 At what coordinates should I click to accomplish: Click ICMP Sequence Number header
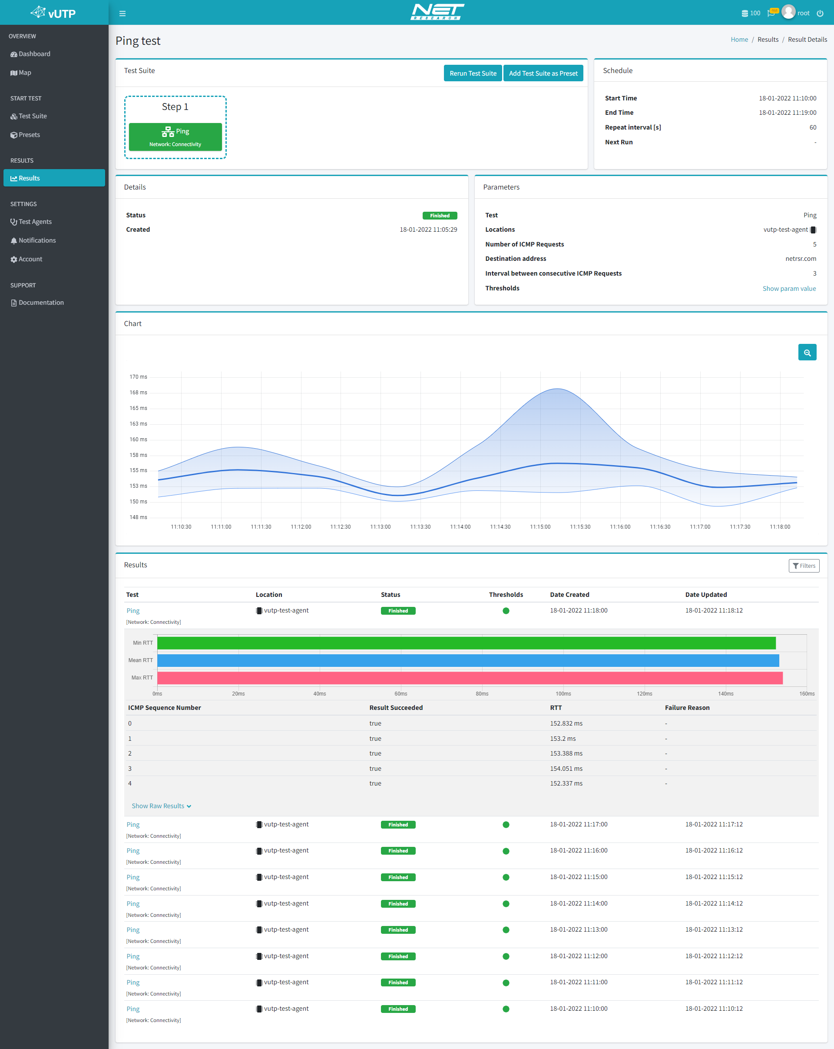click(x=164, y=708)
